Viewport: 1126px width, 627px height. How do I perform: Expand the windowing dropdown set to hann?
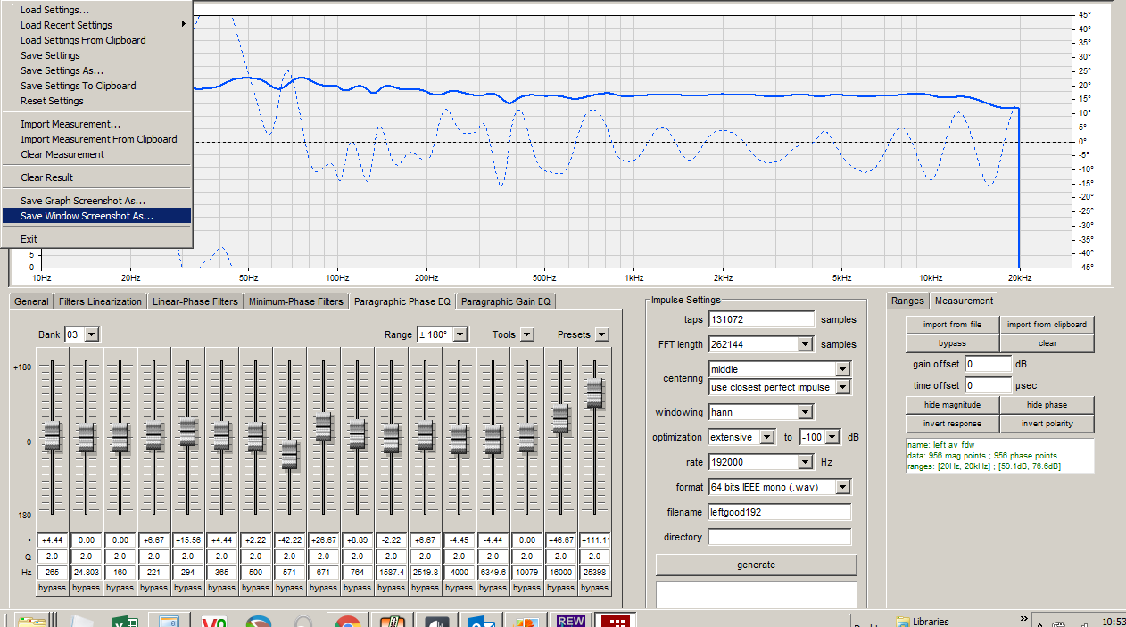pos(805,412)
